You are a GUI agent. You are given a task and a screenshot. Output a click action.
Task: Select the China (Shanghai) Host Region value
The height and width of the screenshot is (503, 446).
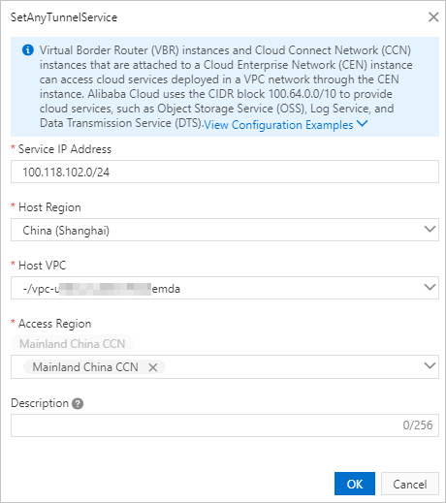(x=66, y=231)
